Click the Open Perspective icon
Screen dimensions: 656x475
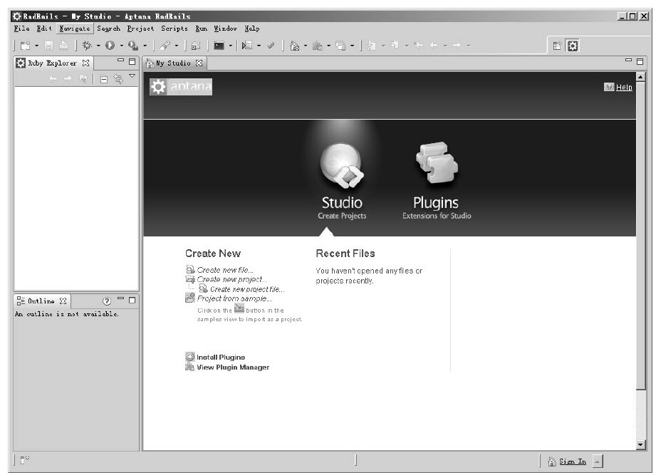[558, 46]
